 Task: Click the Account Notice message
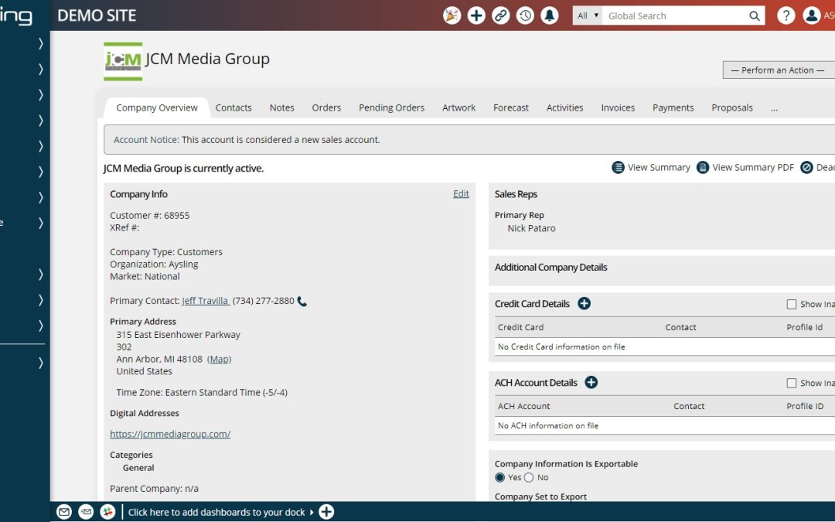pyautogui.click(x=247, y=139)
